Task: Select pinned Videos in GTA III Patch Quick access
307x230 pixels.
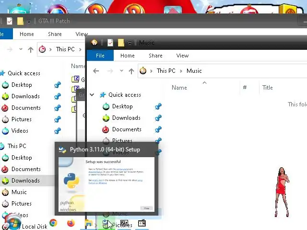Action: (x=20, y=131)
